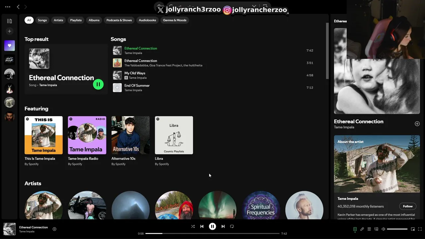The image size is (425, 239).
Task: Follow Tame Impala with the Follow button
Action: pyautogui.click(x=408, y=206)
